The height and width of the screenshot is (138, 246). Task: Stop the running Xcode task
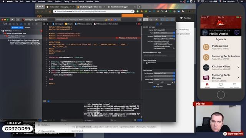[x=18, y=20]
